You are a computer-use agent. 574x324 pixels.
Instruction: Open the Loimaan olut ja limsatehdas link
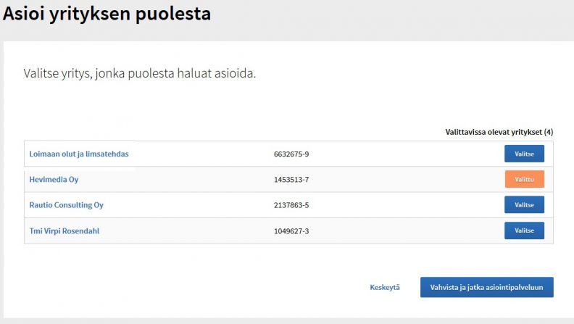click(x=79, y=154)
